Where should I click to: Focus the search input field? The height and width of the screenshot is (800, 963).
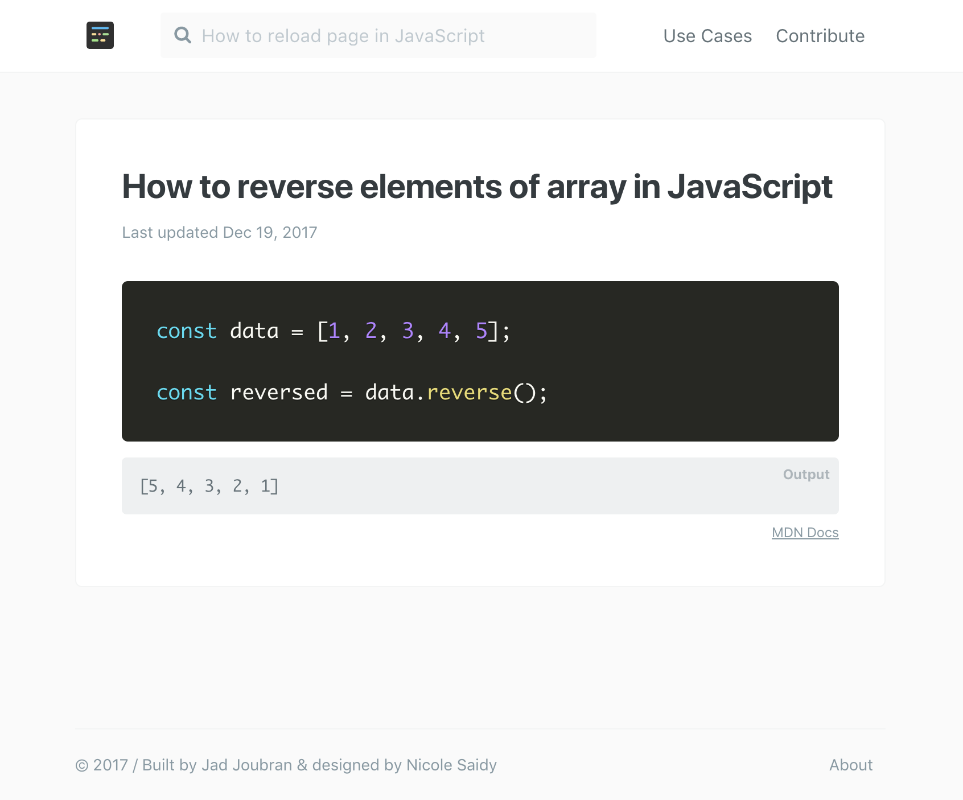[x=378, y=35]
